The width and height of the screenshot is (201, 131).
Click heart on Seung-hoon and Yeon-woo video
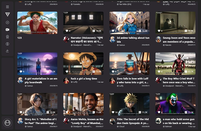(159, 31)
